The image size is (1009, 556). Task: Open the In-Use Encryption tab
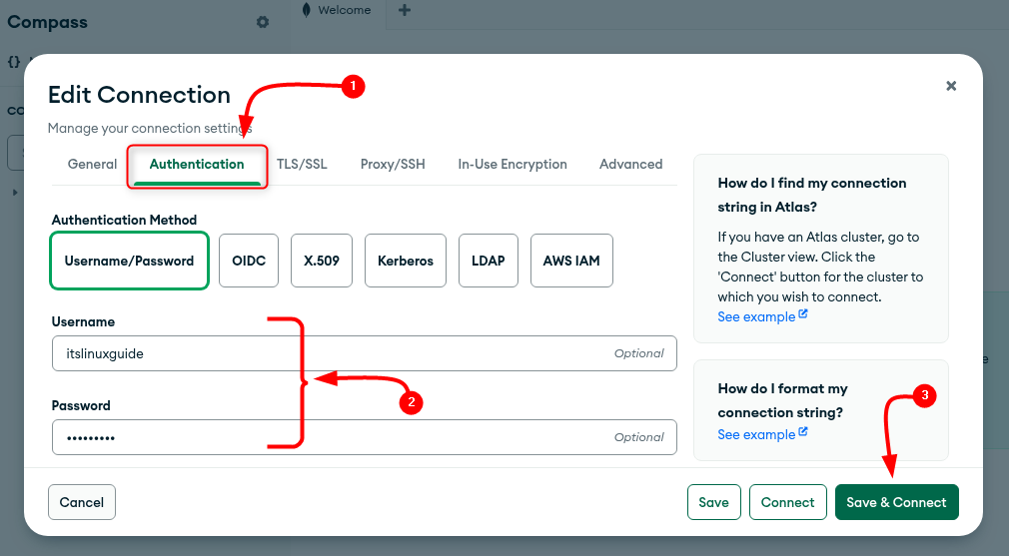click(x=512, y=164)
